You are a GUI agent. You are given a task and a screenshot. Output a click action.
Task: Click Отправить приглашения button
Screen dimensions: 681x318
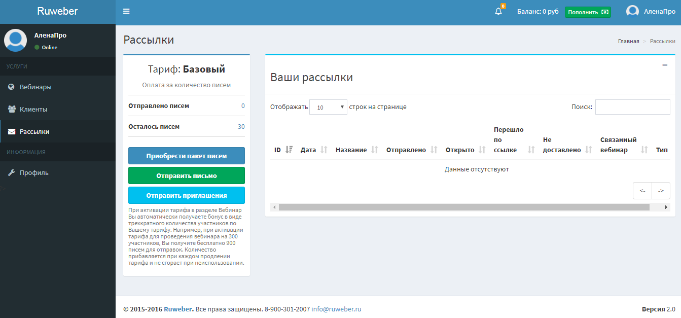pos(187,195)
